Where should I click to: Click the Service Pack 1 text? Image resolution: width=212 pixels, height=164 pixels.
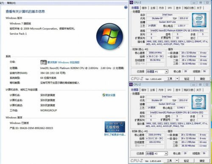pyautogui.click(x=18, y=34)
